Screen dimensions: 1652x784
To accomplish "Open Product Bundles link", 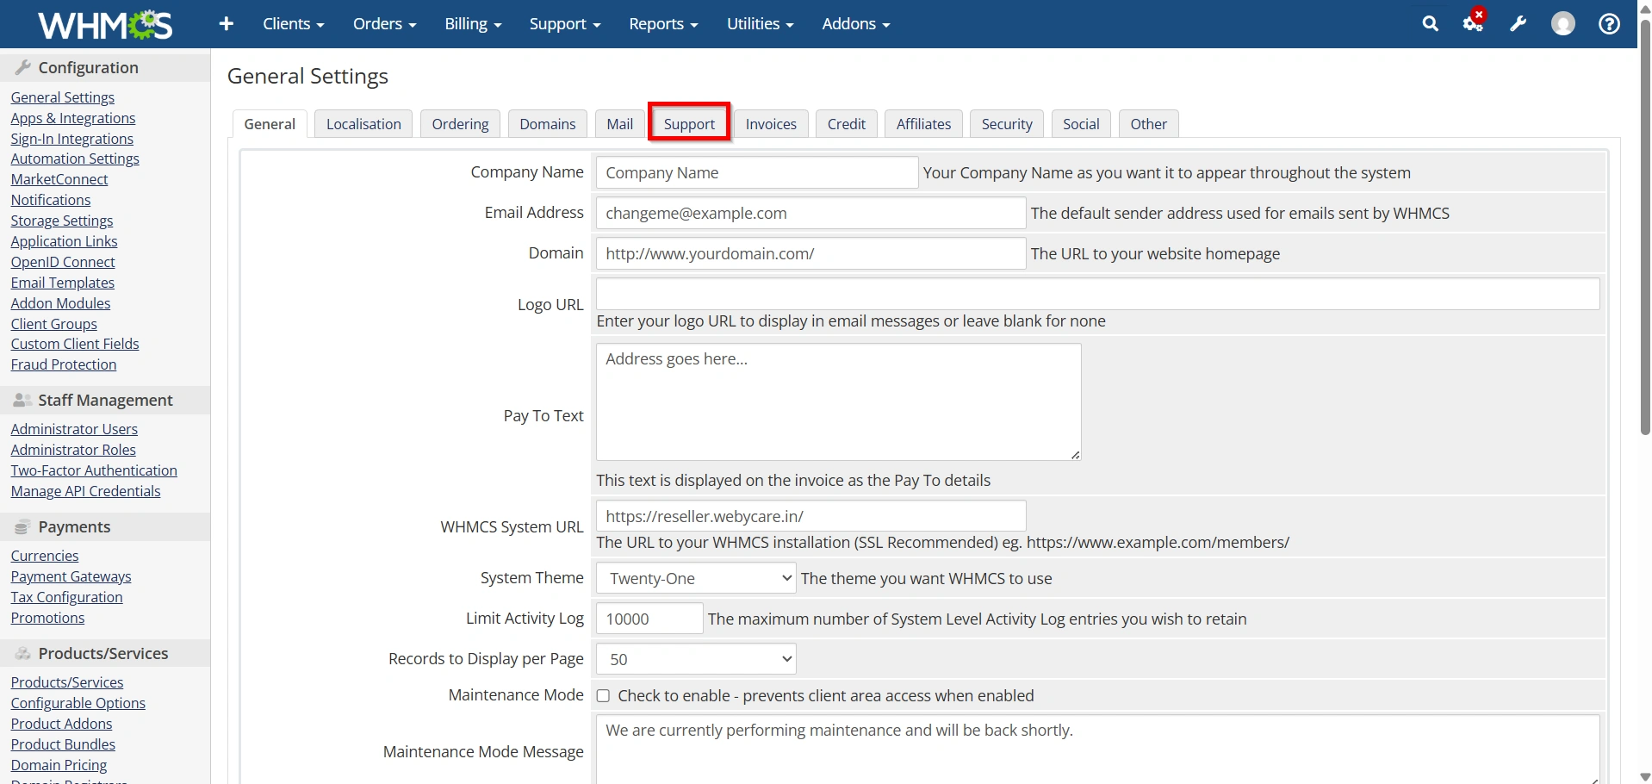I will (x=63, y=744).
